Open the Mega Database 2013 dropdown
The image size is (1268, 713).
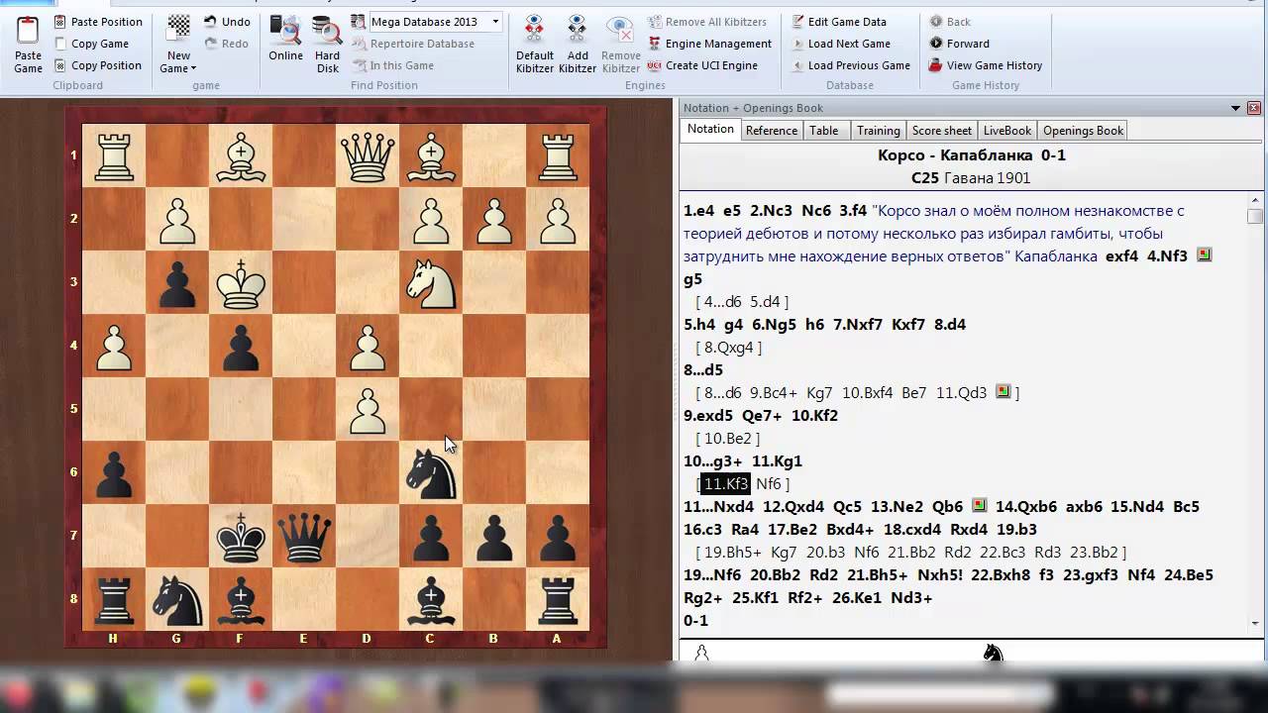[495, 22]
